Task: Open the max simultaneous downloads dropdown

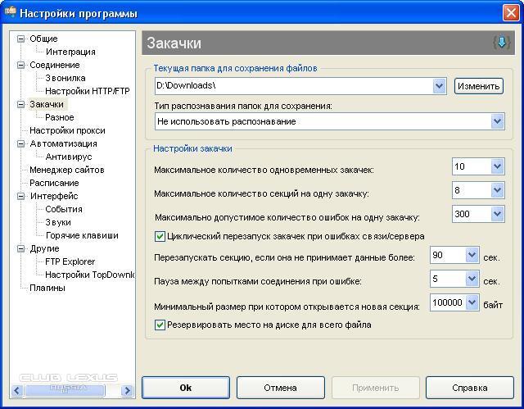Action: 497,167
